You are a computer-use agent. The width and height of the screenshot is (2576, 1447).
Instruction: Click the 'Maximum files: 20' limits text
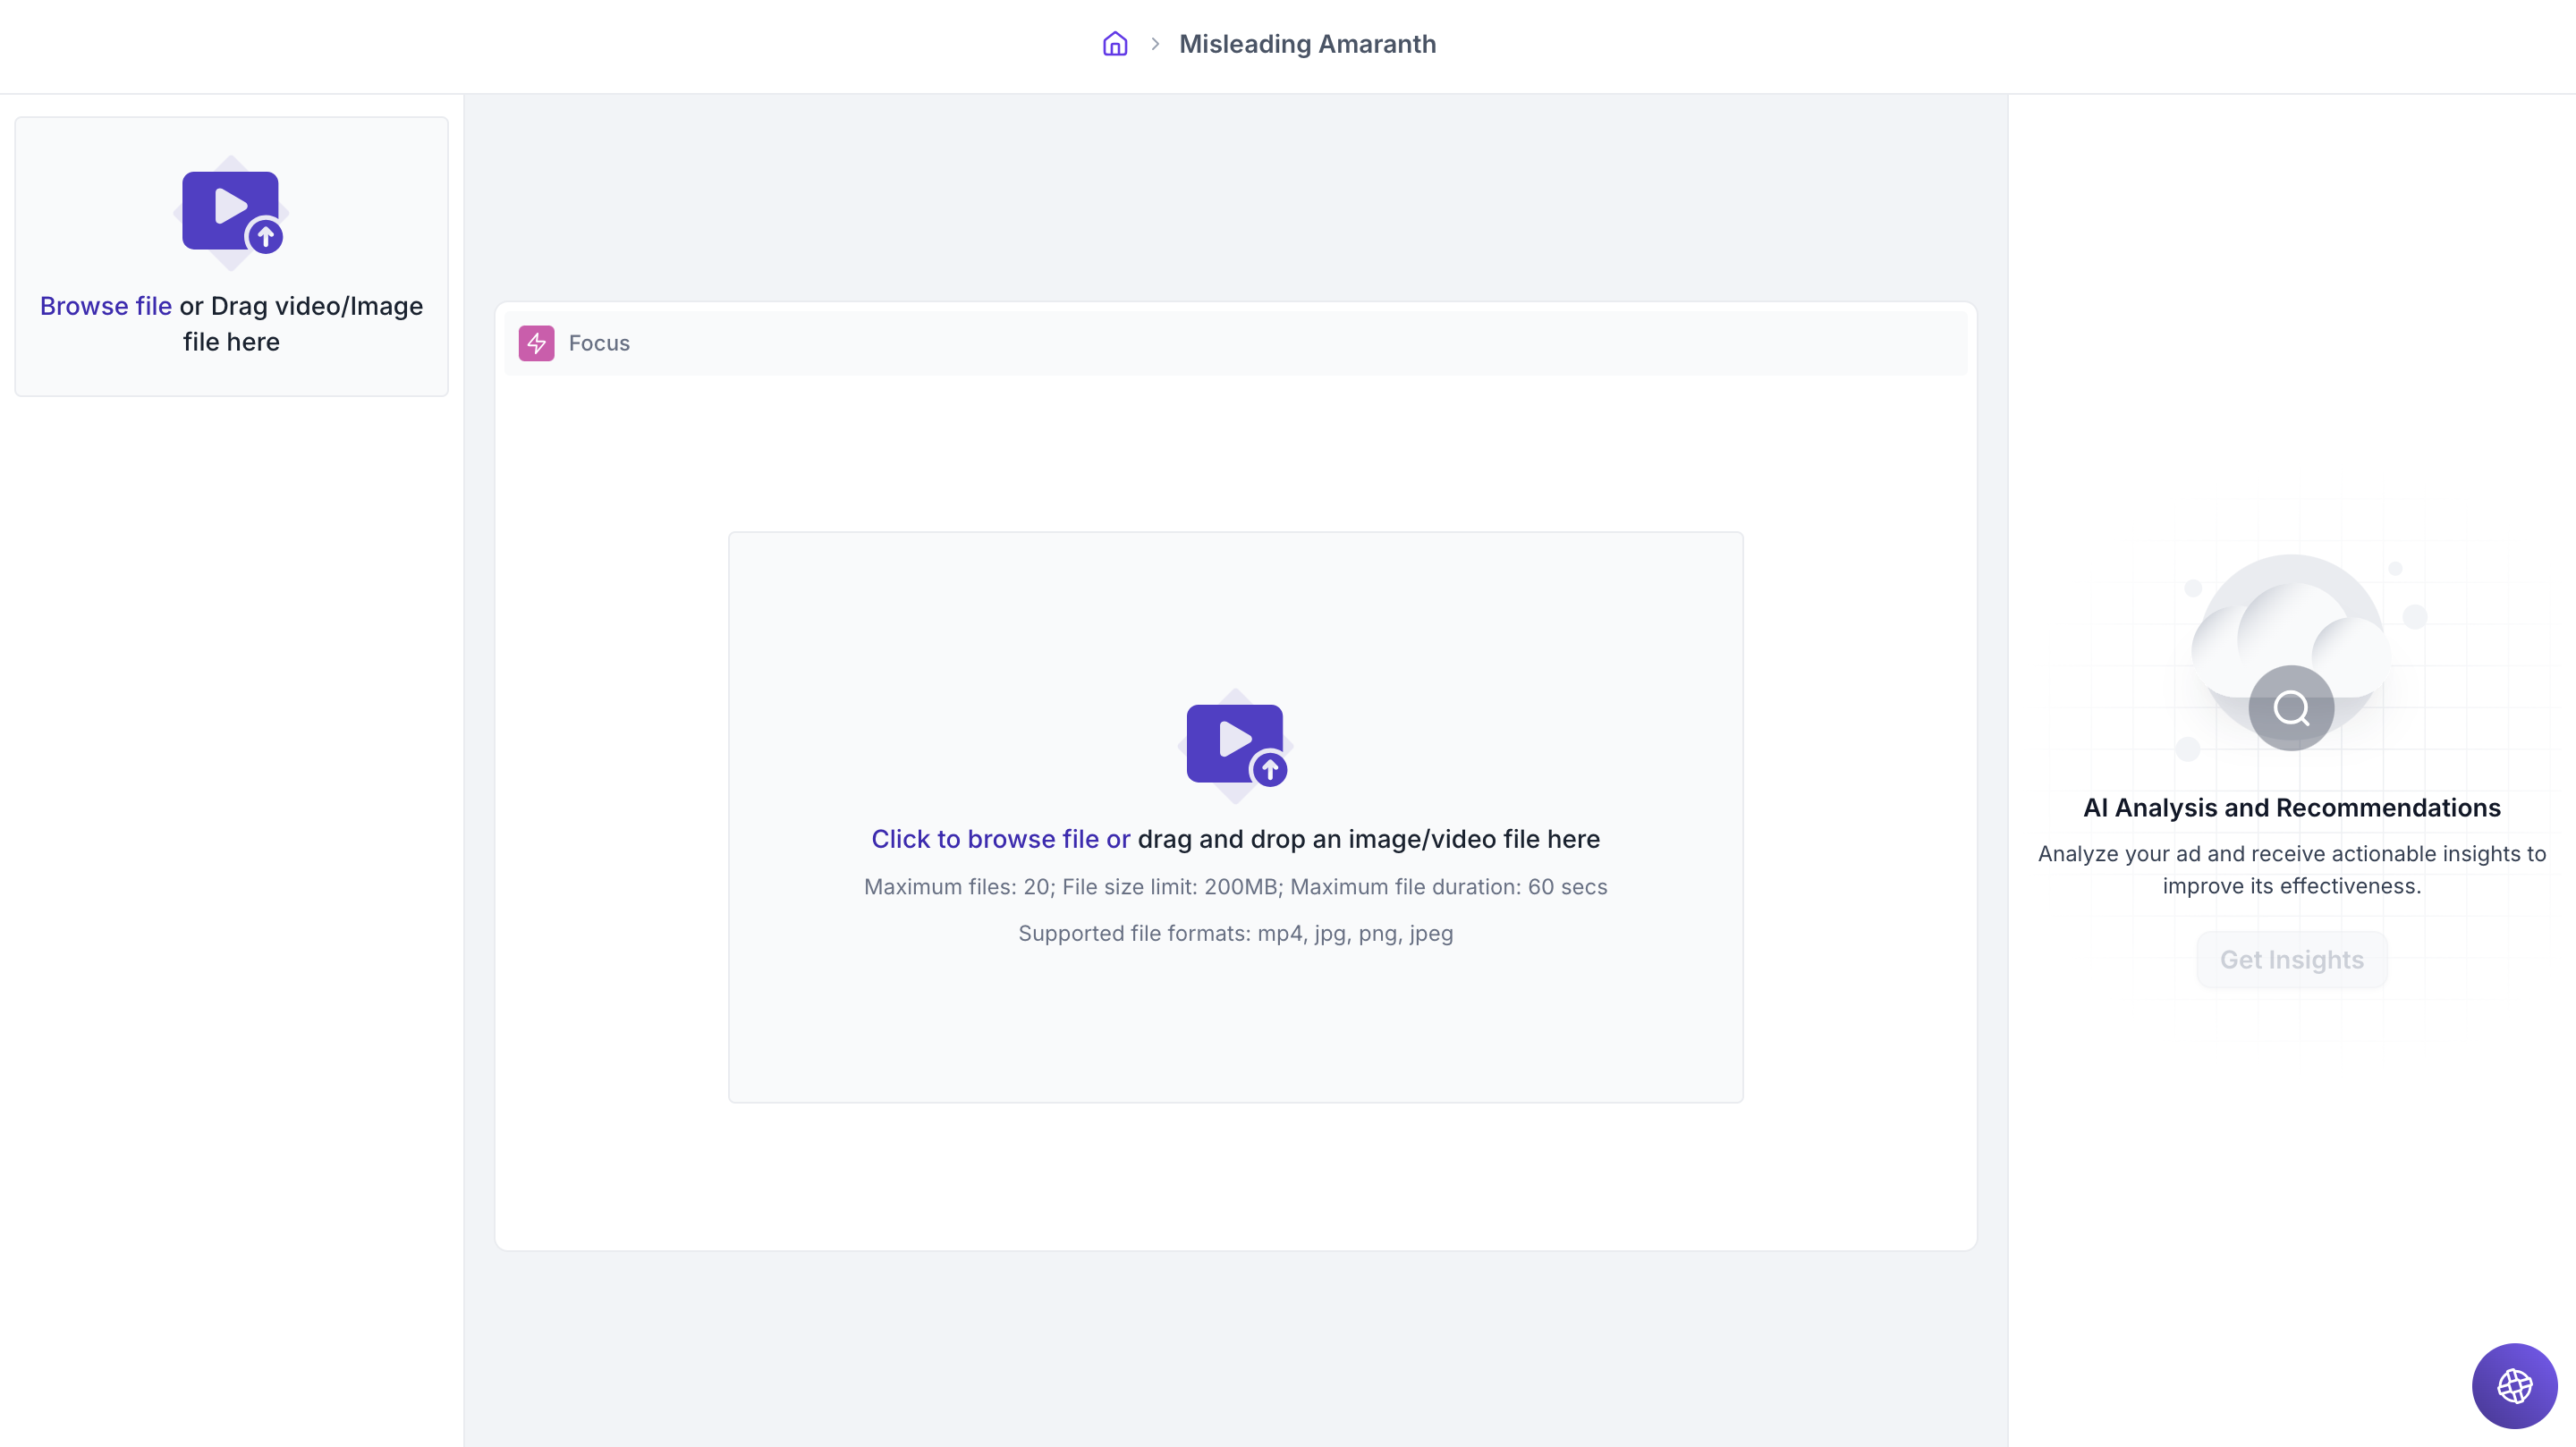tap(1235, 887)
